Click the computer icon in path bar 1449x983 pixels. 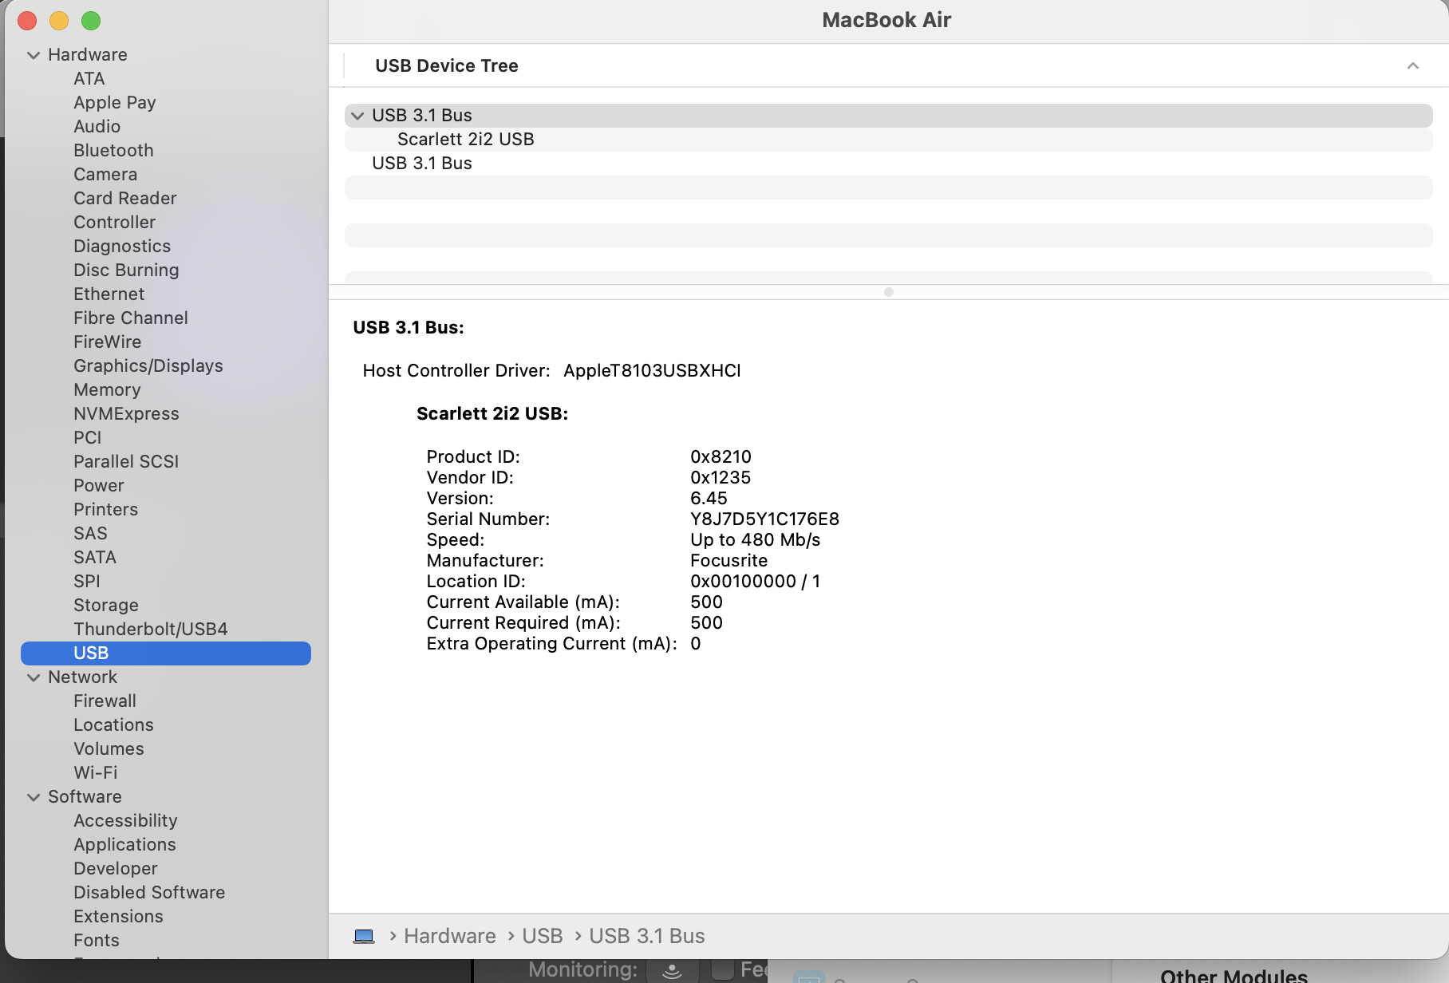(x=364, y=937)
